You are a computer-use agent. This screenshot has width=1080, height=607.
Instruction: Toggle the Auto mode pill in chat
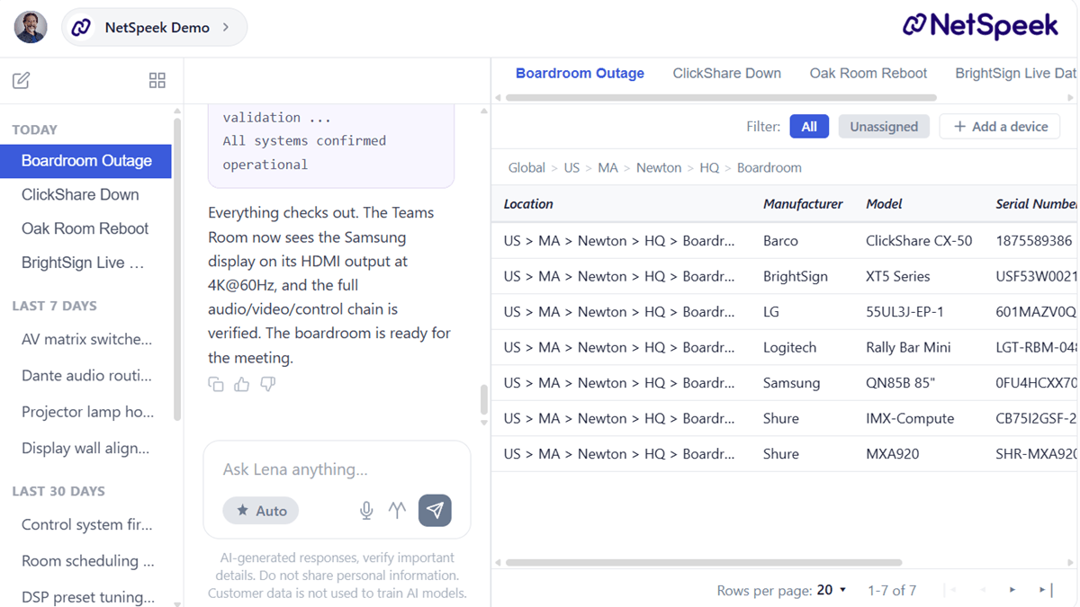261,510
